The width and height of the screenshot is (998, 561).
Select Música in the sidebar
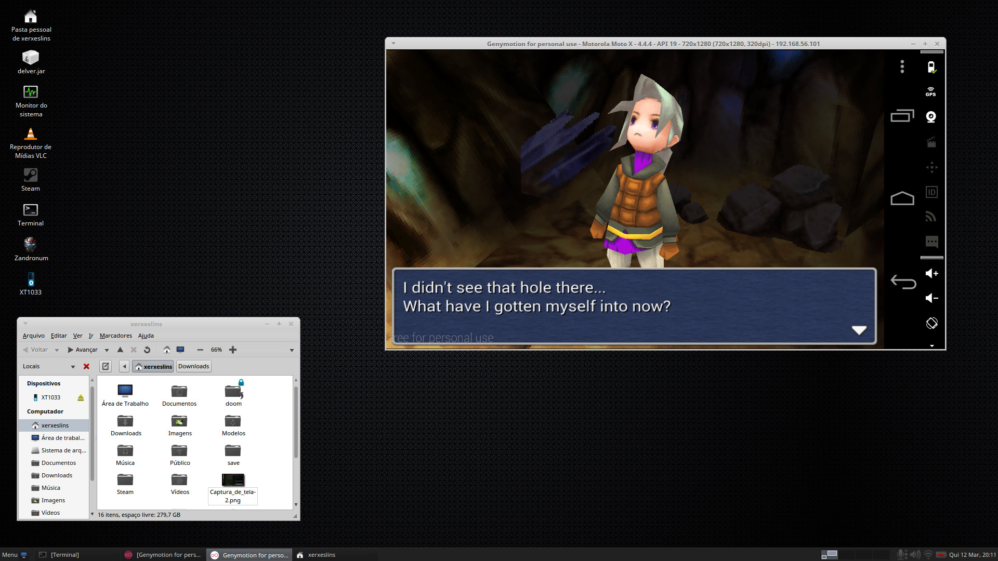pos(46,488)
